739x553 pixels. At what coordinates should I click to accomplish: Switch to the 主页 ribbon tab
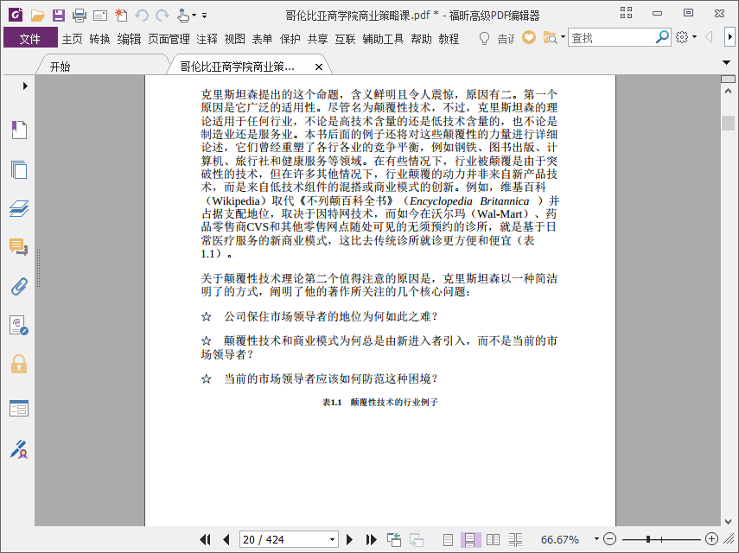click(x=72, y=39)
